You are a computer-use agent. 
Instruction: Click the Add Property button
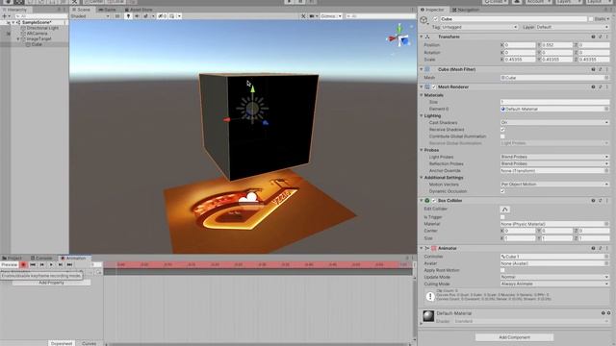51,283
